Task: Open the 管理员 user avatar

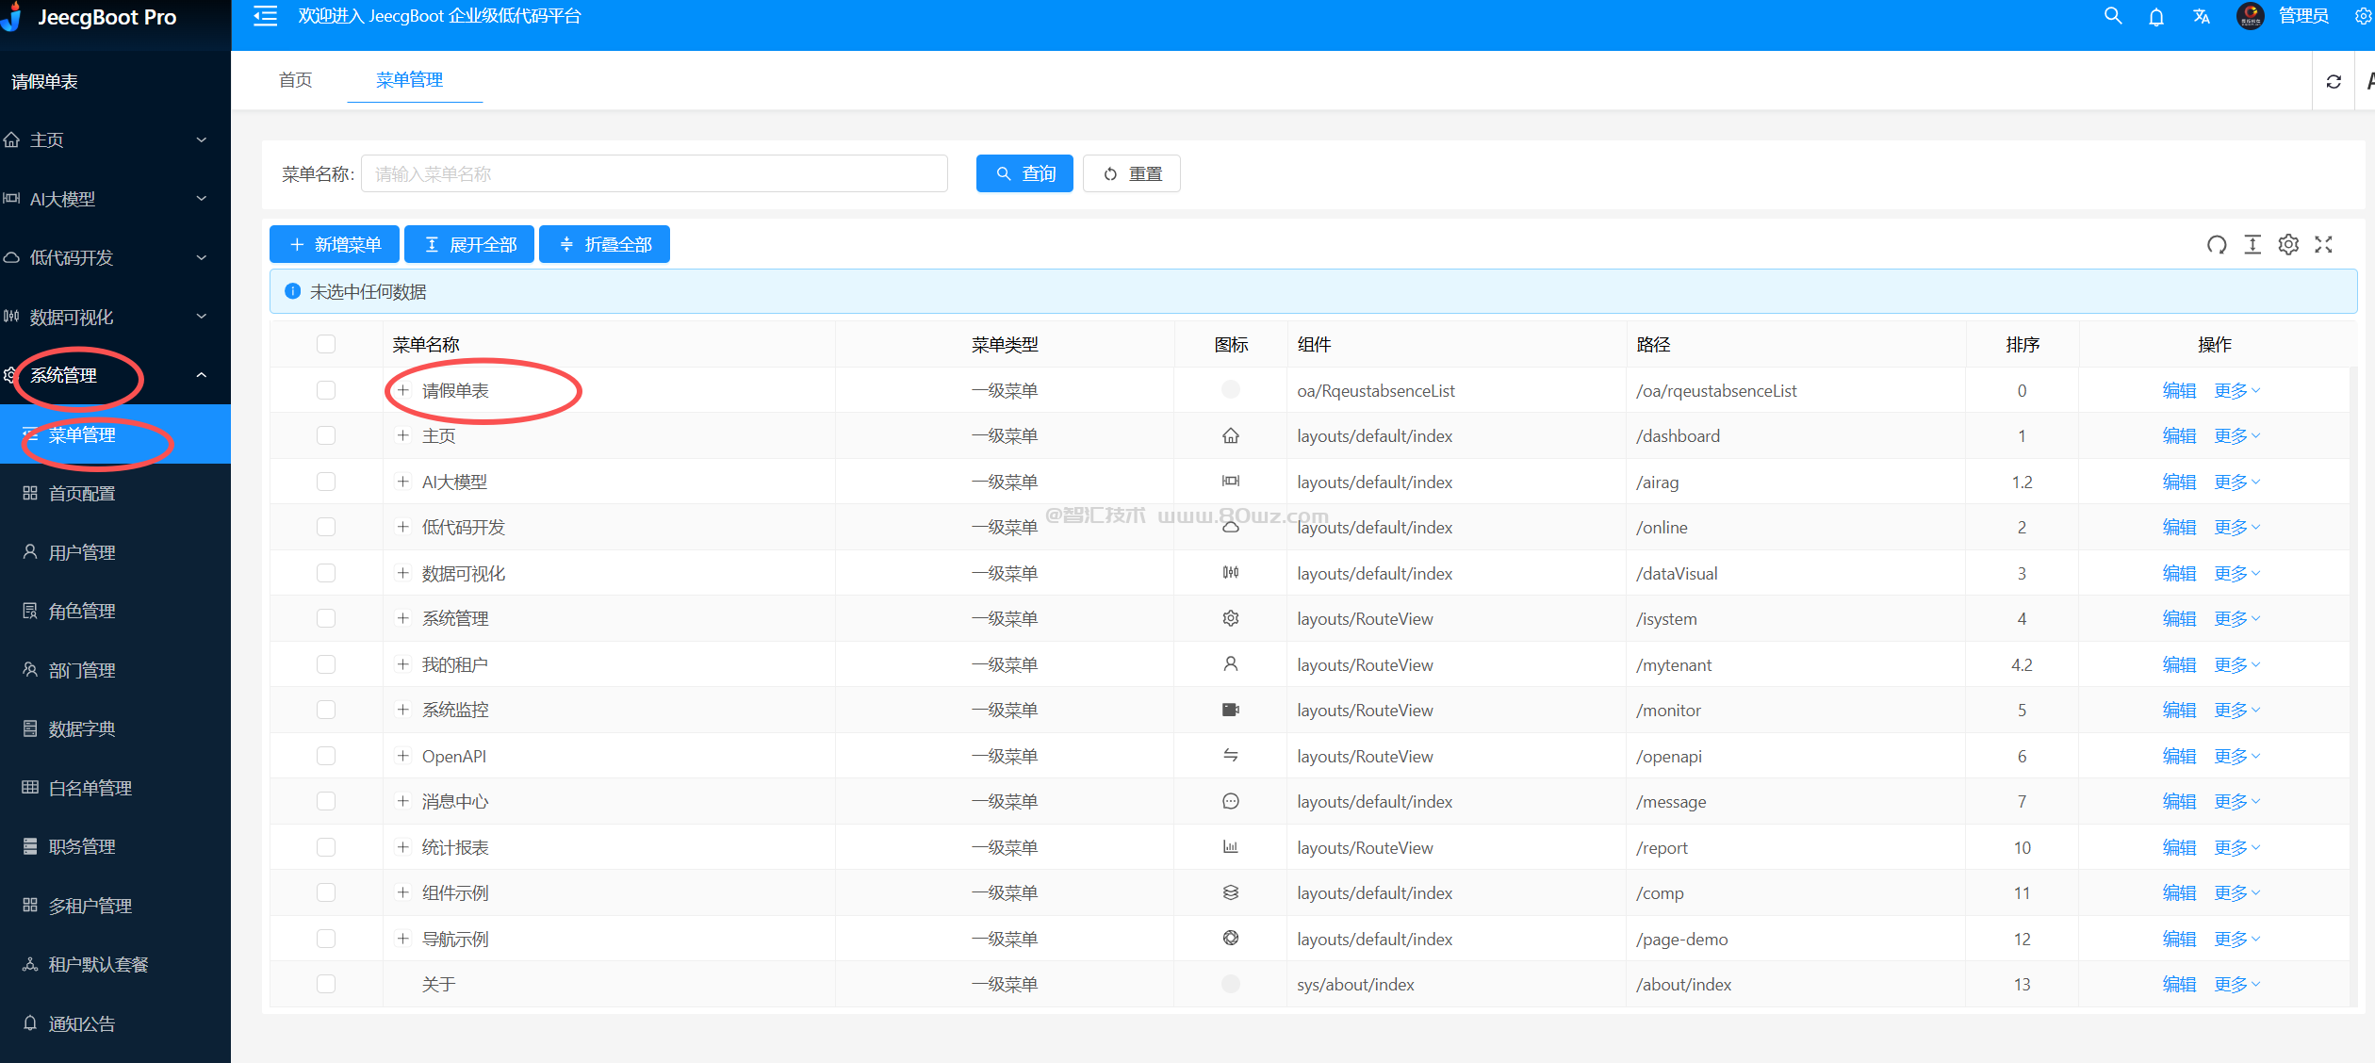Action: [2251, 16]
